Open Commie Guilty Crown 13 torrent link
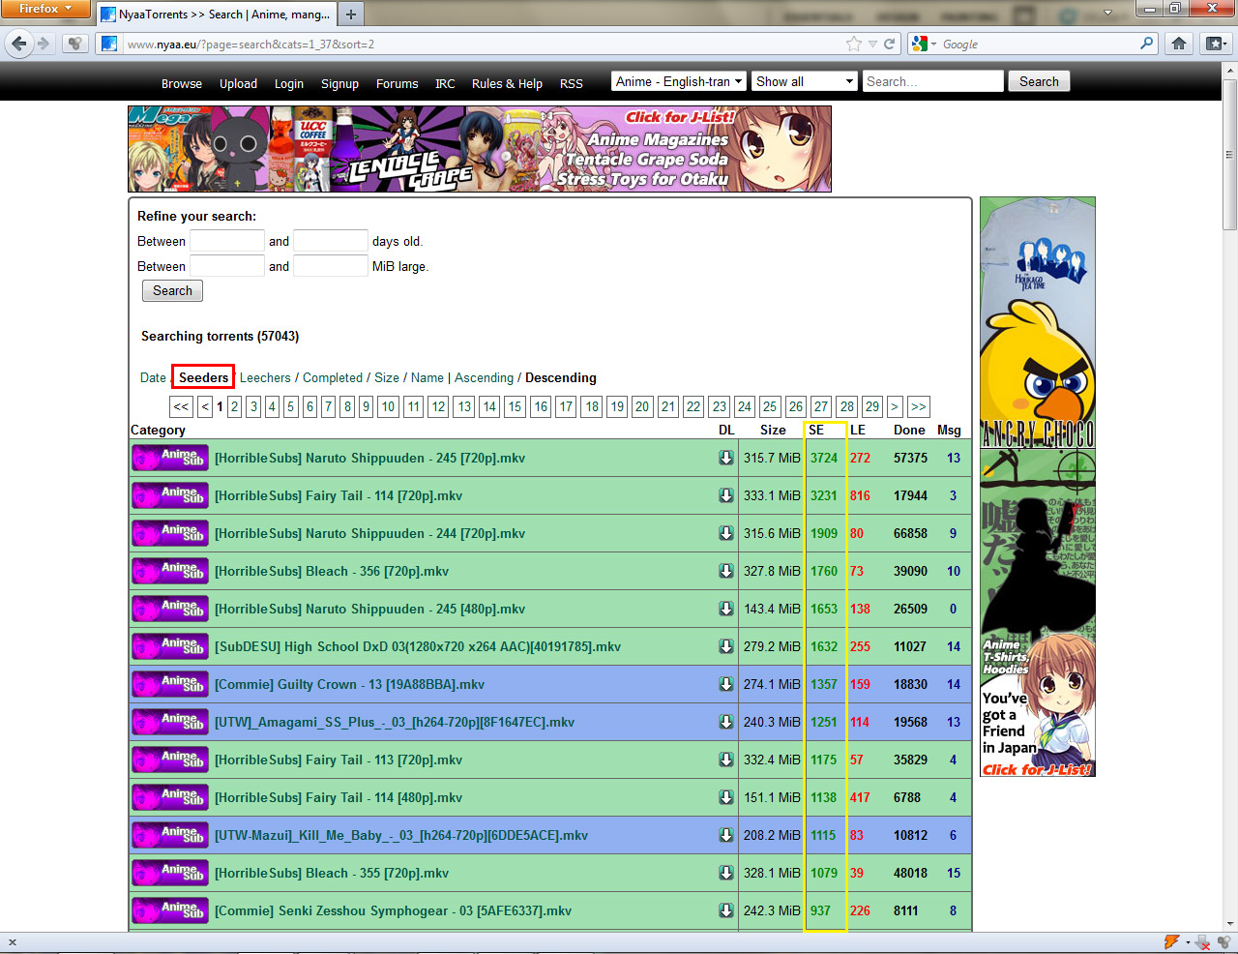The height and width of the screenshot is (954, 1238). pyautogui.click(x=349, y=684)
